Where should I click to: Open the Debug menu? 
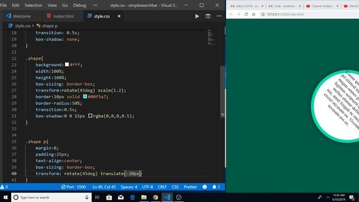[x=80, y=5]
